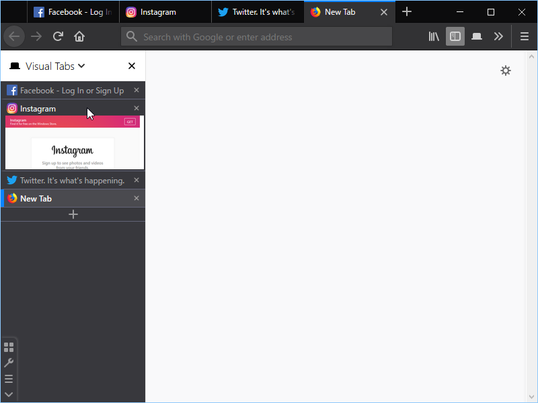Open a new tab from tab strip
The image size is (538, 403).
tap(407, 12)
